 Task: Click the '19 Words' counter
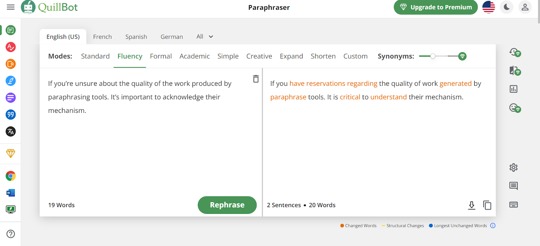tap(61, 205)
